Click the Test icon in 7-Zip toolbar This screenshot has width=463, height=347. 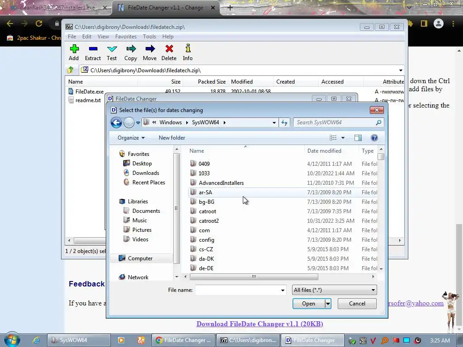tap(112, 49)
